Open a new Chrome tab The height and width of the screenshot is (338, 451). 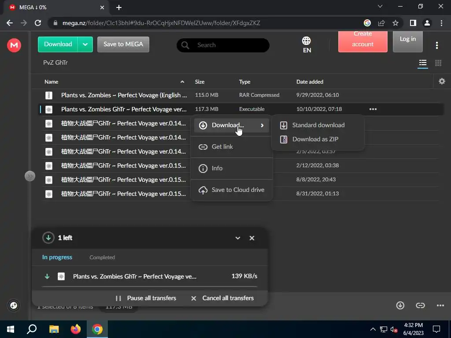click(119, 7)
